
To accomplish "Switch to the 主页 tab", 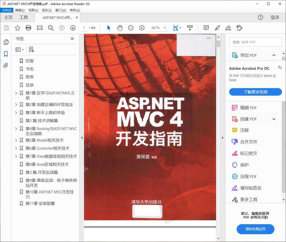I will [8, 18].
